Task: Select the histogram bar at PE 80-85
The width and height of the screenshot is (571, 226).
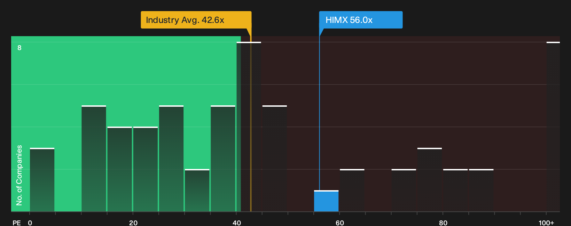Action: coord(455,190)
